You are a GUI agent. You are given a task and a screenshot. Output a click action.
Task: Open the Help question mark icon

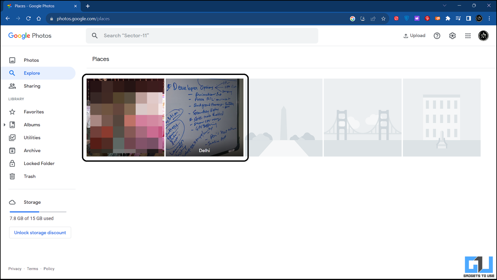click(x=437, y=36)
